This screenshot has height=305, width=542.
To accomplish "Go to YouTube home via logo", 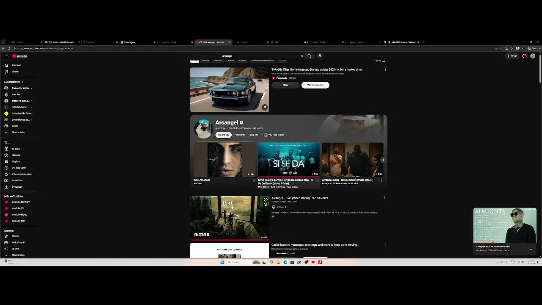I will pos(19,56).
